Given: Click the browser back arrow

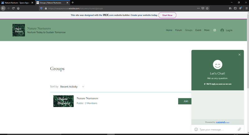Looking at the screenshot, I should [x=3, y=8].
